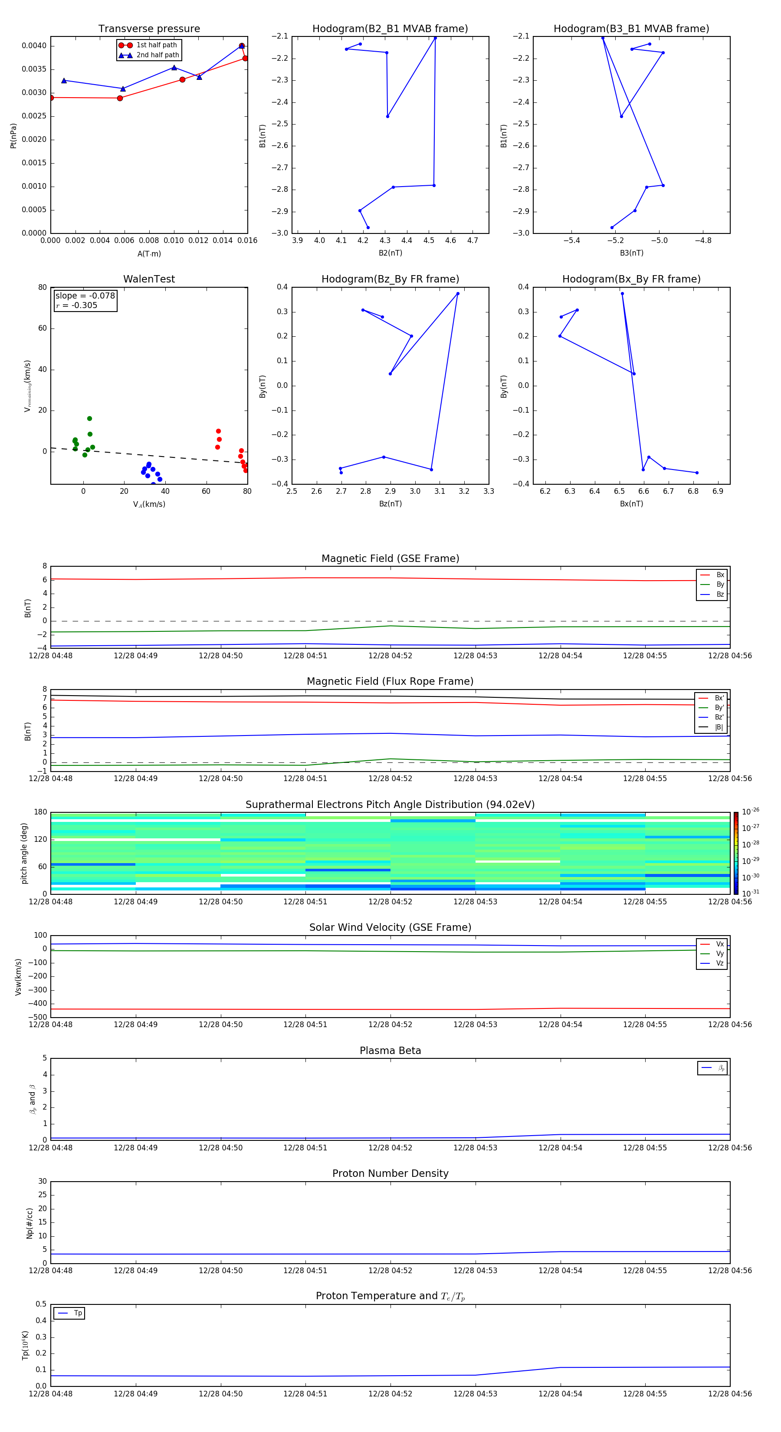Click the 'Magnetic Field (Flux Rope Frame)' title

coord(390,682)
